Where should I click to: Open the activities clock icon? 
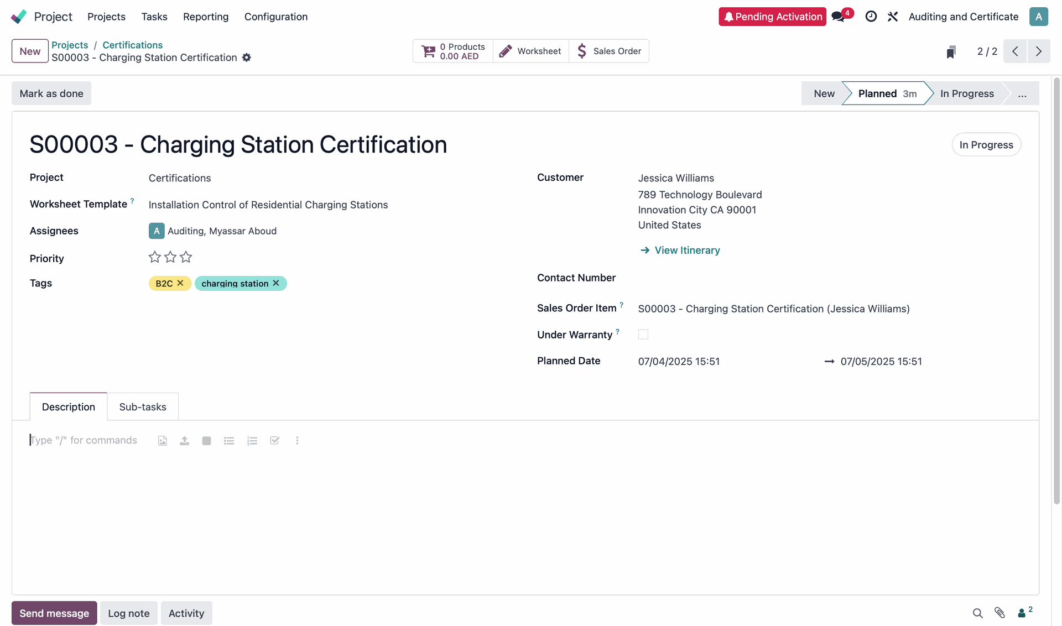[871, 17]
